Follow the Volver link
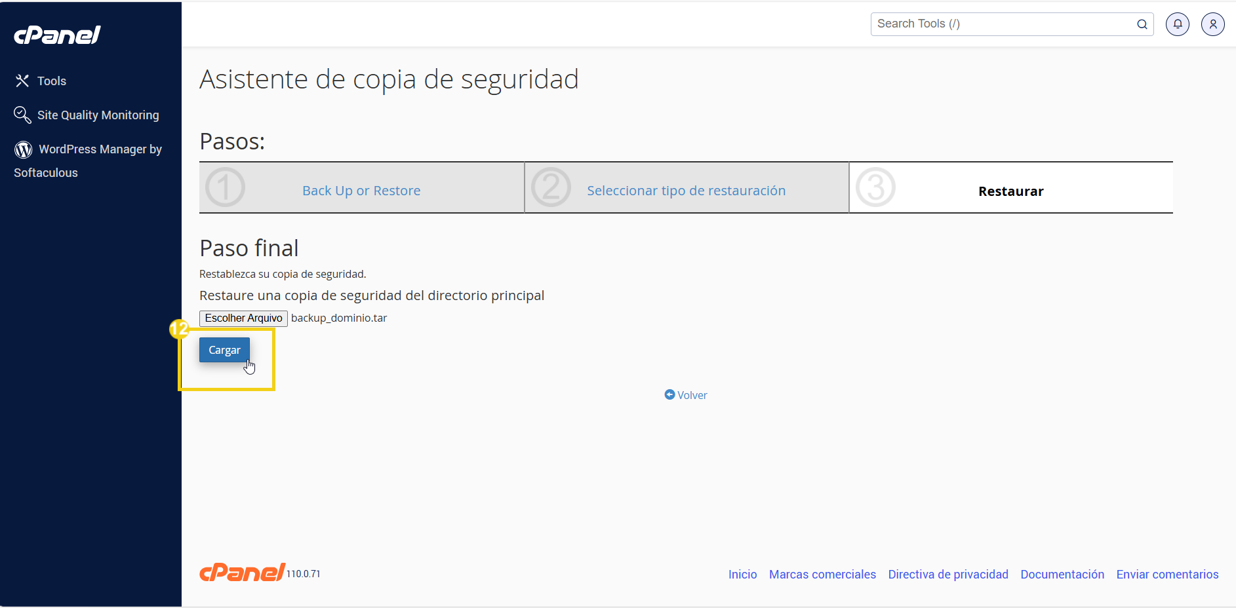 point(692,394)
